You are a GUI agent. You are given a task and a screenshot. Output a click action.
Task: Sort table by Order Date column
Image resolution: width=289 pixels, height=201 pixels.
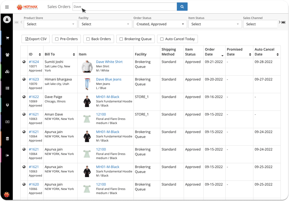[222, 55]
